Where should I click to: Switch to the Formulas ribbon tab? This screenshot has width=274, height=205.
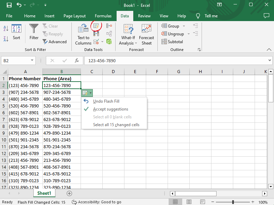(x=103, y=16)
